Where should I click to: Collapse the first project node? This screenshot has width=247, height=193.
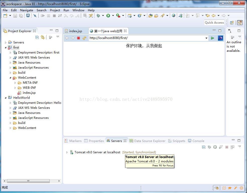pos(6,47)
